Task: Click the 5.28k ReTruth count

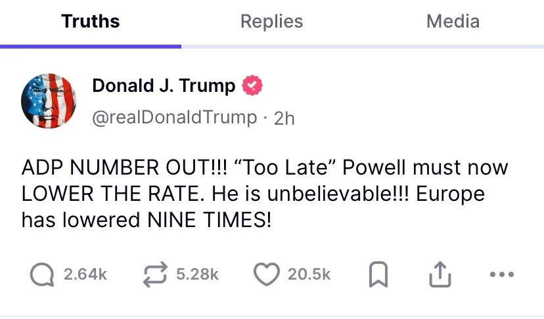Action: point(197,274)
